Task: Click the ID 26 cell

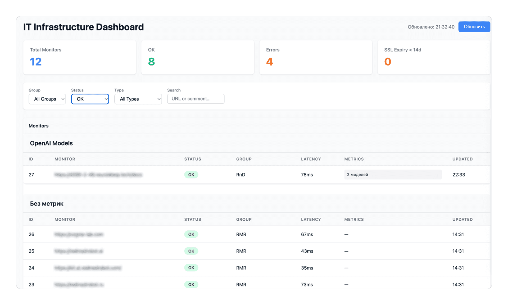Action: tap(31, 234)
